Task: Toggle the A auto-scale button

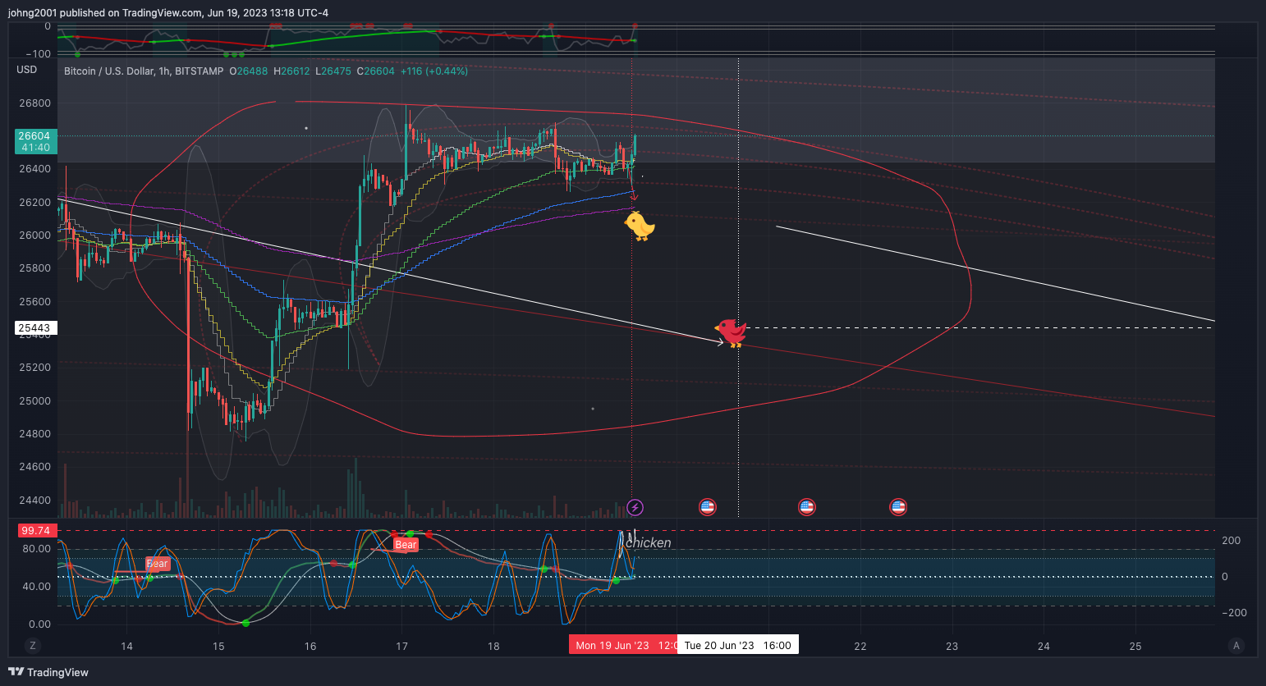Action: 1236,646
